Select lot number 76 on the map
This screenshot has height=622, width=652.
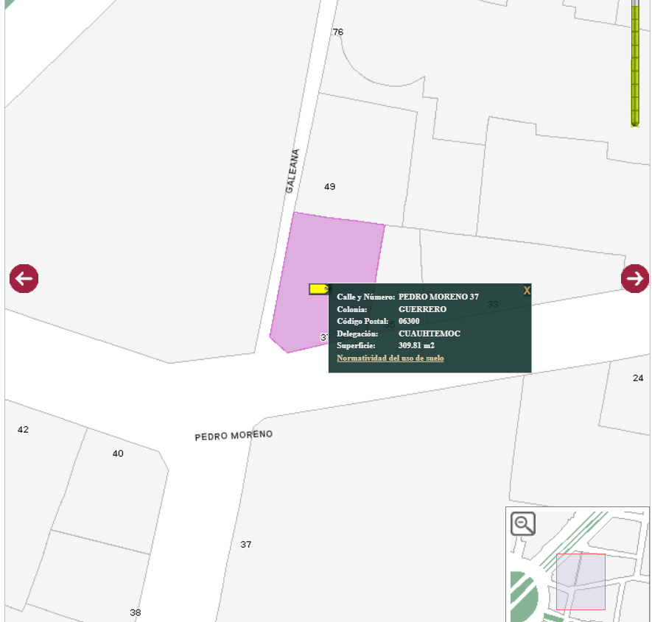point(338,32)
